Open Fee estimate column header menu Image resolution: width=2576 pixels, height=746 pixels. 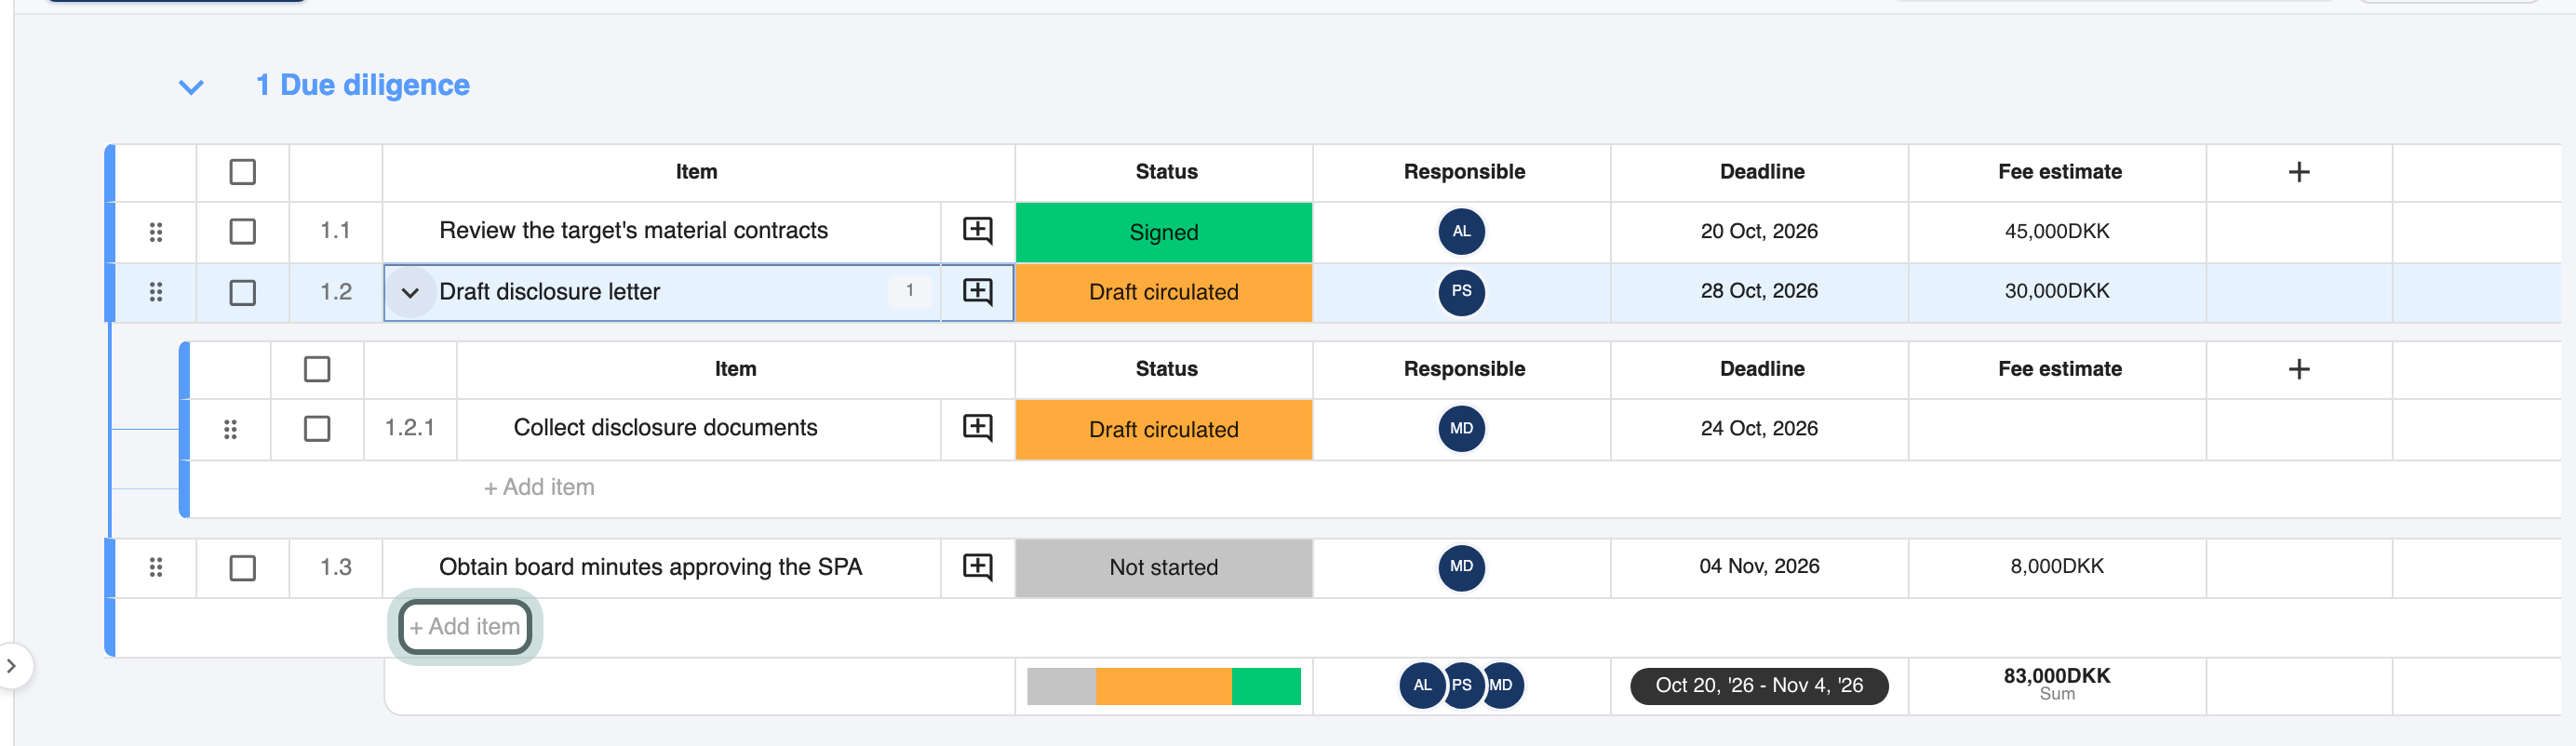[2059, 172]
